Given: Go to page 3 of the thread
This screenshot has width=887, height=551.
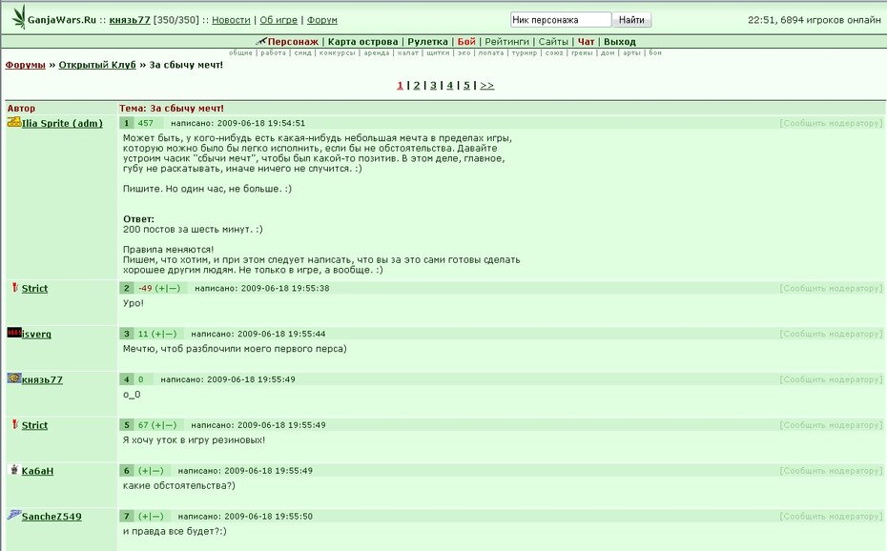Looking at the screenshot, I should tap(433, 86).
